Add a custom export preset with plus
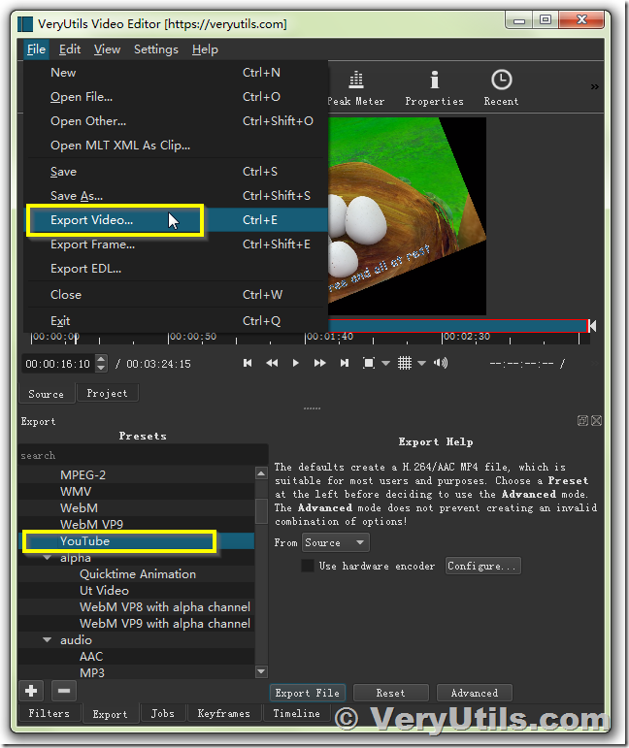 31,691
